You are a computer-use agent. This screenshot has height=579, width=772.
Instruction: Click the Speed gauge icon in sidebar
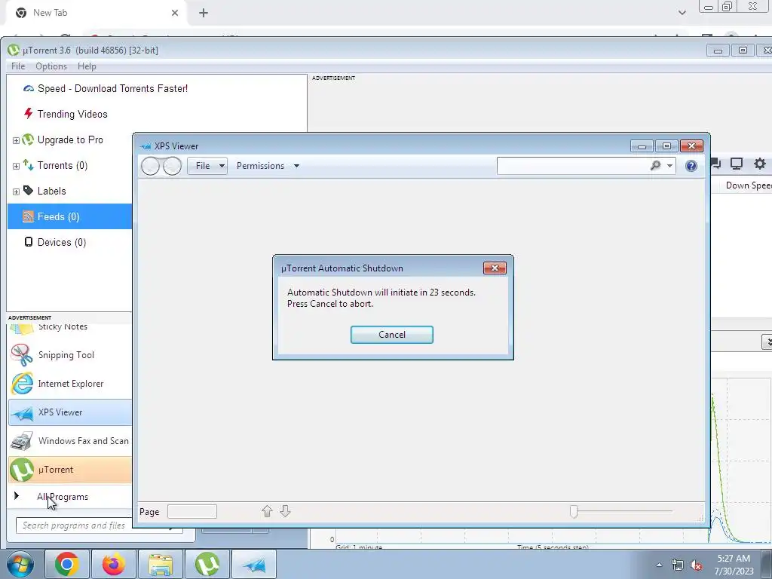29,89
